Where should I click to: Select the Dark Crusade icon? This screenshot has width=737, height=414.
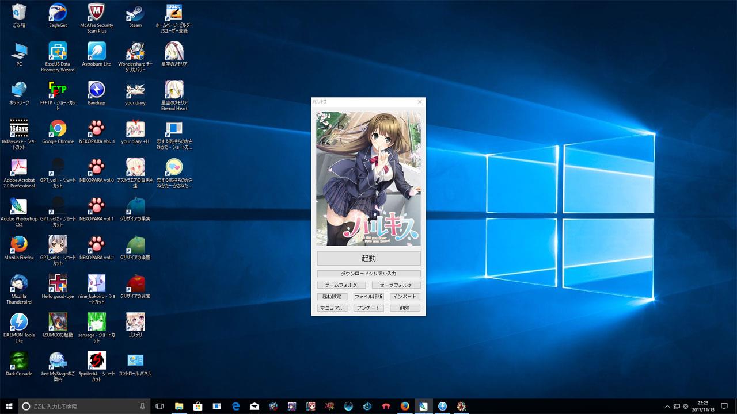coord(19,363)
